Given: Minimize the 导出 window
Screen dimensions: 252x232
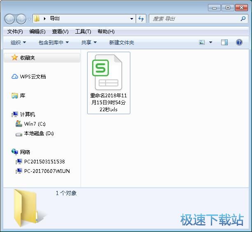Looking at the screenshot, I should pos(214,8).
